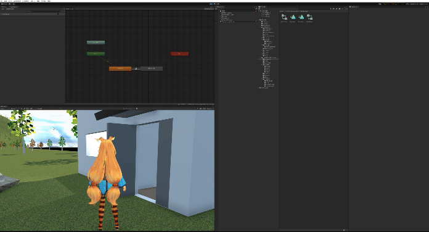Open the first menu in the menu bar

click(x=2, y=1)
